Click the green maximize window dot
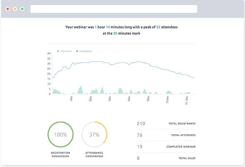The width and height of the screenshot is (245, 167). coord(22,9)
